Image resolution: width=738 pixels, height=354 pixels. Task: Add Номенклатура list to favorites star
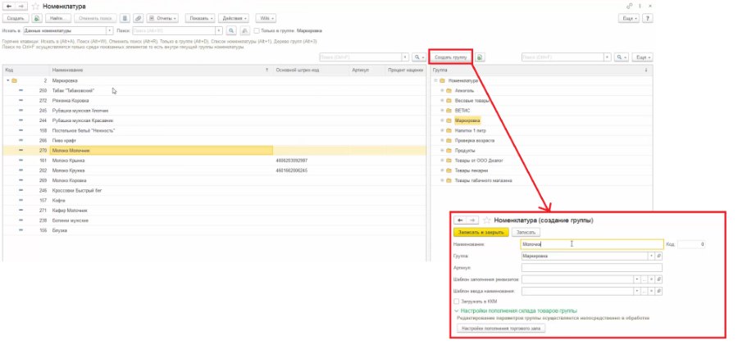pyautogui.click(x=35, y=7)
